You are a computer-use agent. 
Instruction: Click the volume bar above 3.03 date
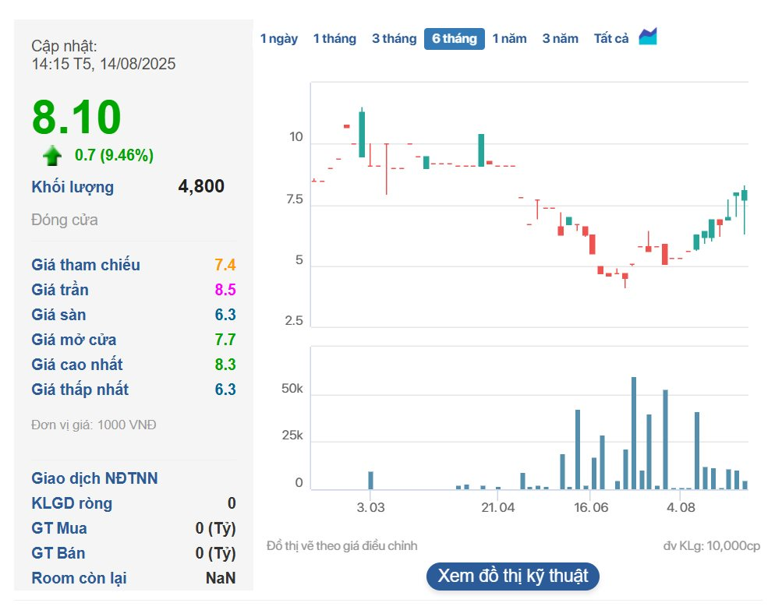(x=371, y=480)
